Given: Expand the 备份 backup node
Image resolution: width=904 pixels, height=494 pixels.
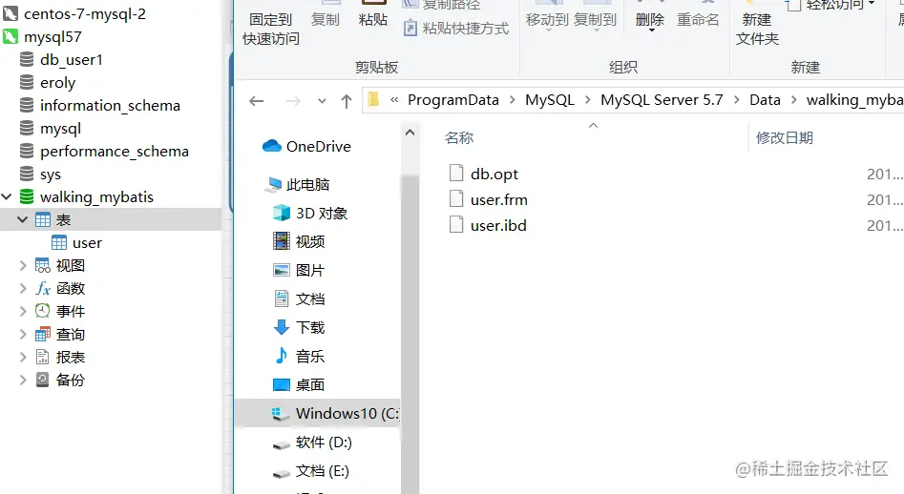Looking at the screenshot, I should (23, 380).
